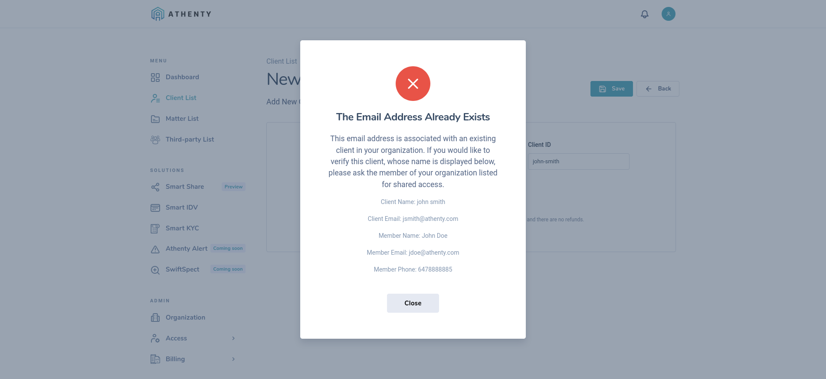Click the Save button

coord(611,88)
